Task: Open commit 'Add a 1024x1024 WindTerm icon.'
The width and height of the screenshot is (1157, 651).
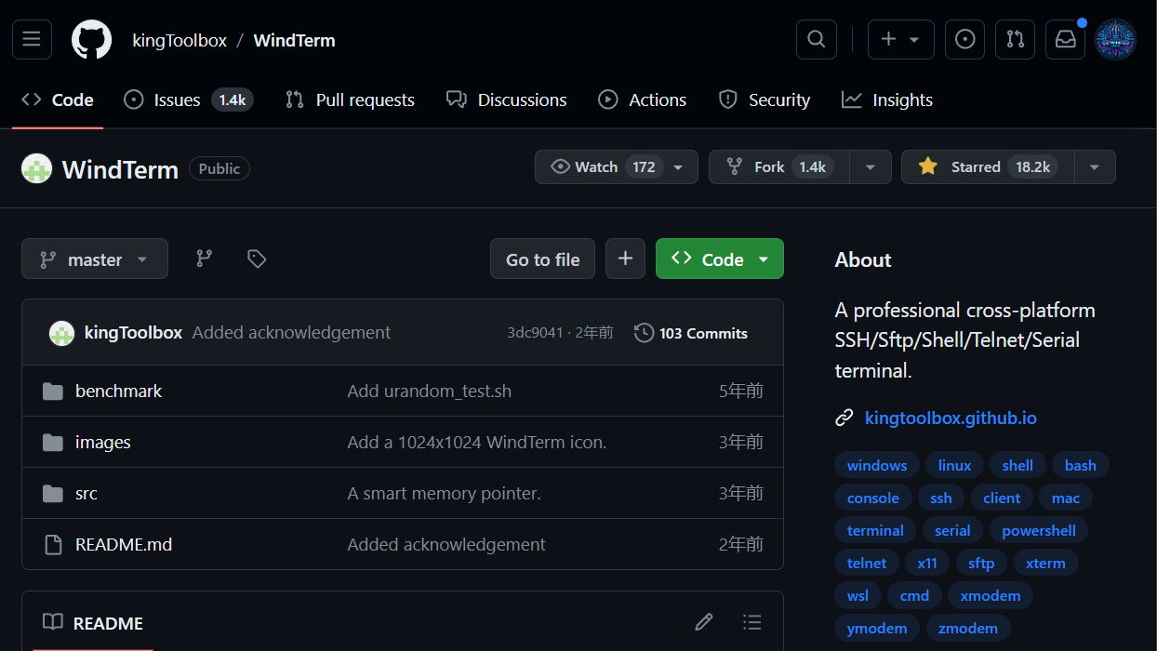Action: tap(477, 443)
